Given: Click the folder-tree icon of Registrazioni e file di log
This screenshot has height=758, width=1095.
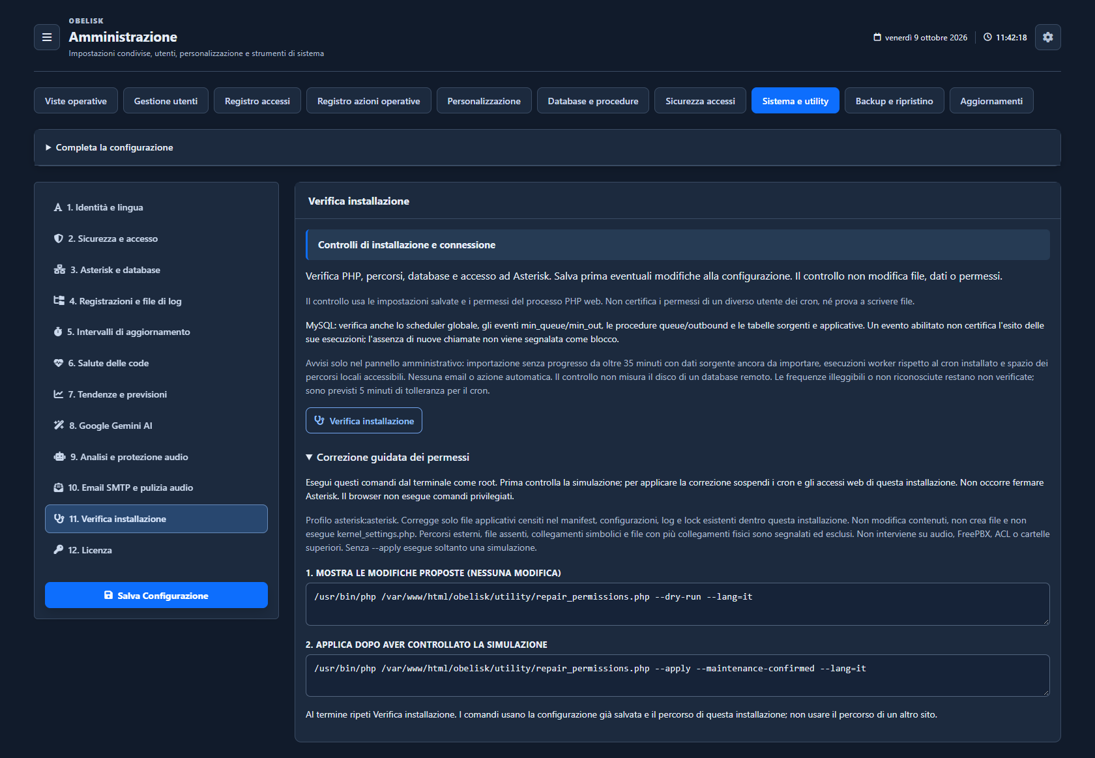Looking at the screenshot, I should (59, 300).
